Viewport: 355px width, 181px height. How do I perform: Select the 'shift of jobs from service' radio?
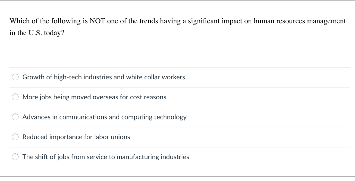click(15, 157)
